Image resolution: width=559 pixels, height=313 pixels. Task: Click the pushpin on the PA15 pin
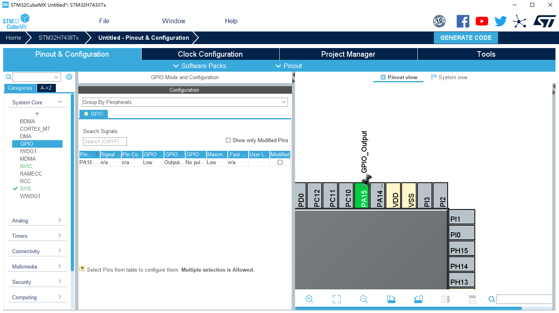pyautogui.click(x=367, y=181)
